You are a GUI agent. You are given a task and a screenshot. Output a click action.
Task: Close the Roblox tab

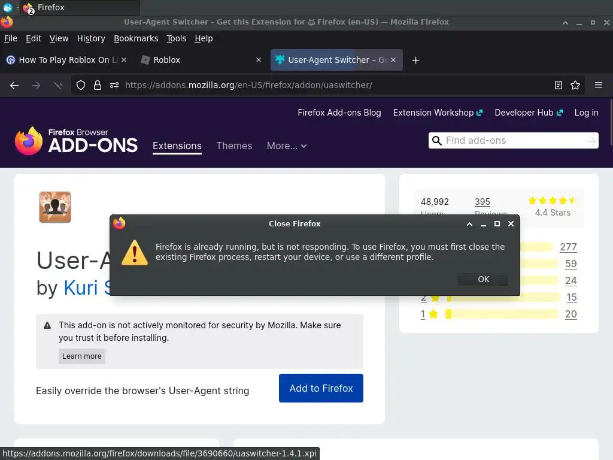click(259, 60)
